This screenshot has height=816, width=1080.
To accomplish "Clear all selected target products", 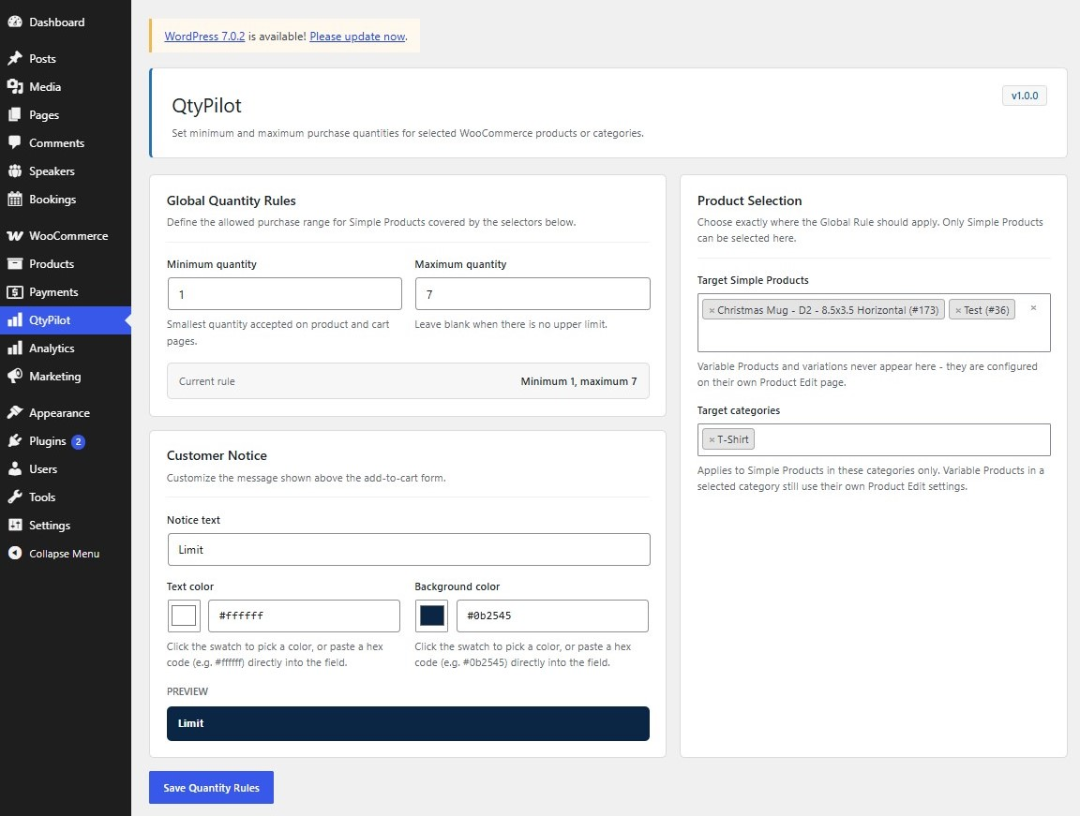I will coord(1033,308).
